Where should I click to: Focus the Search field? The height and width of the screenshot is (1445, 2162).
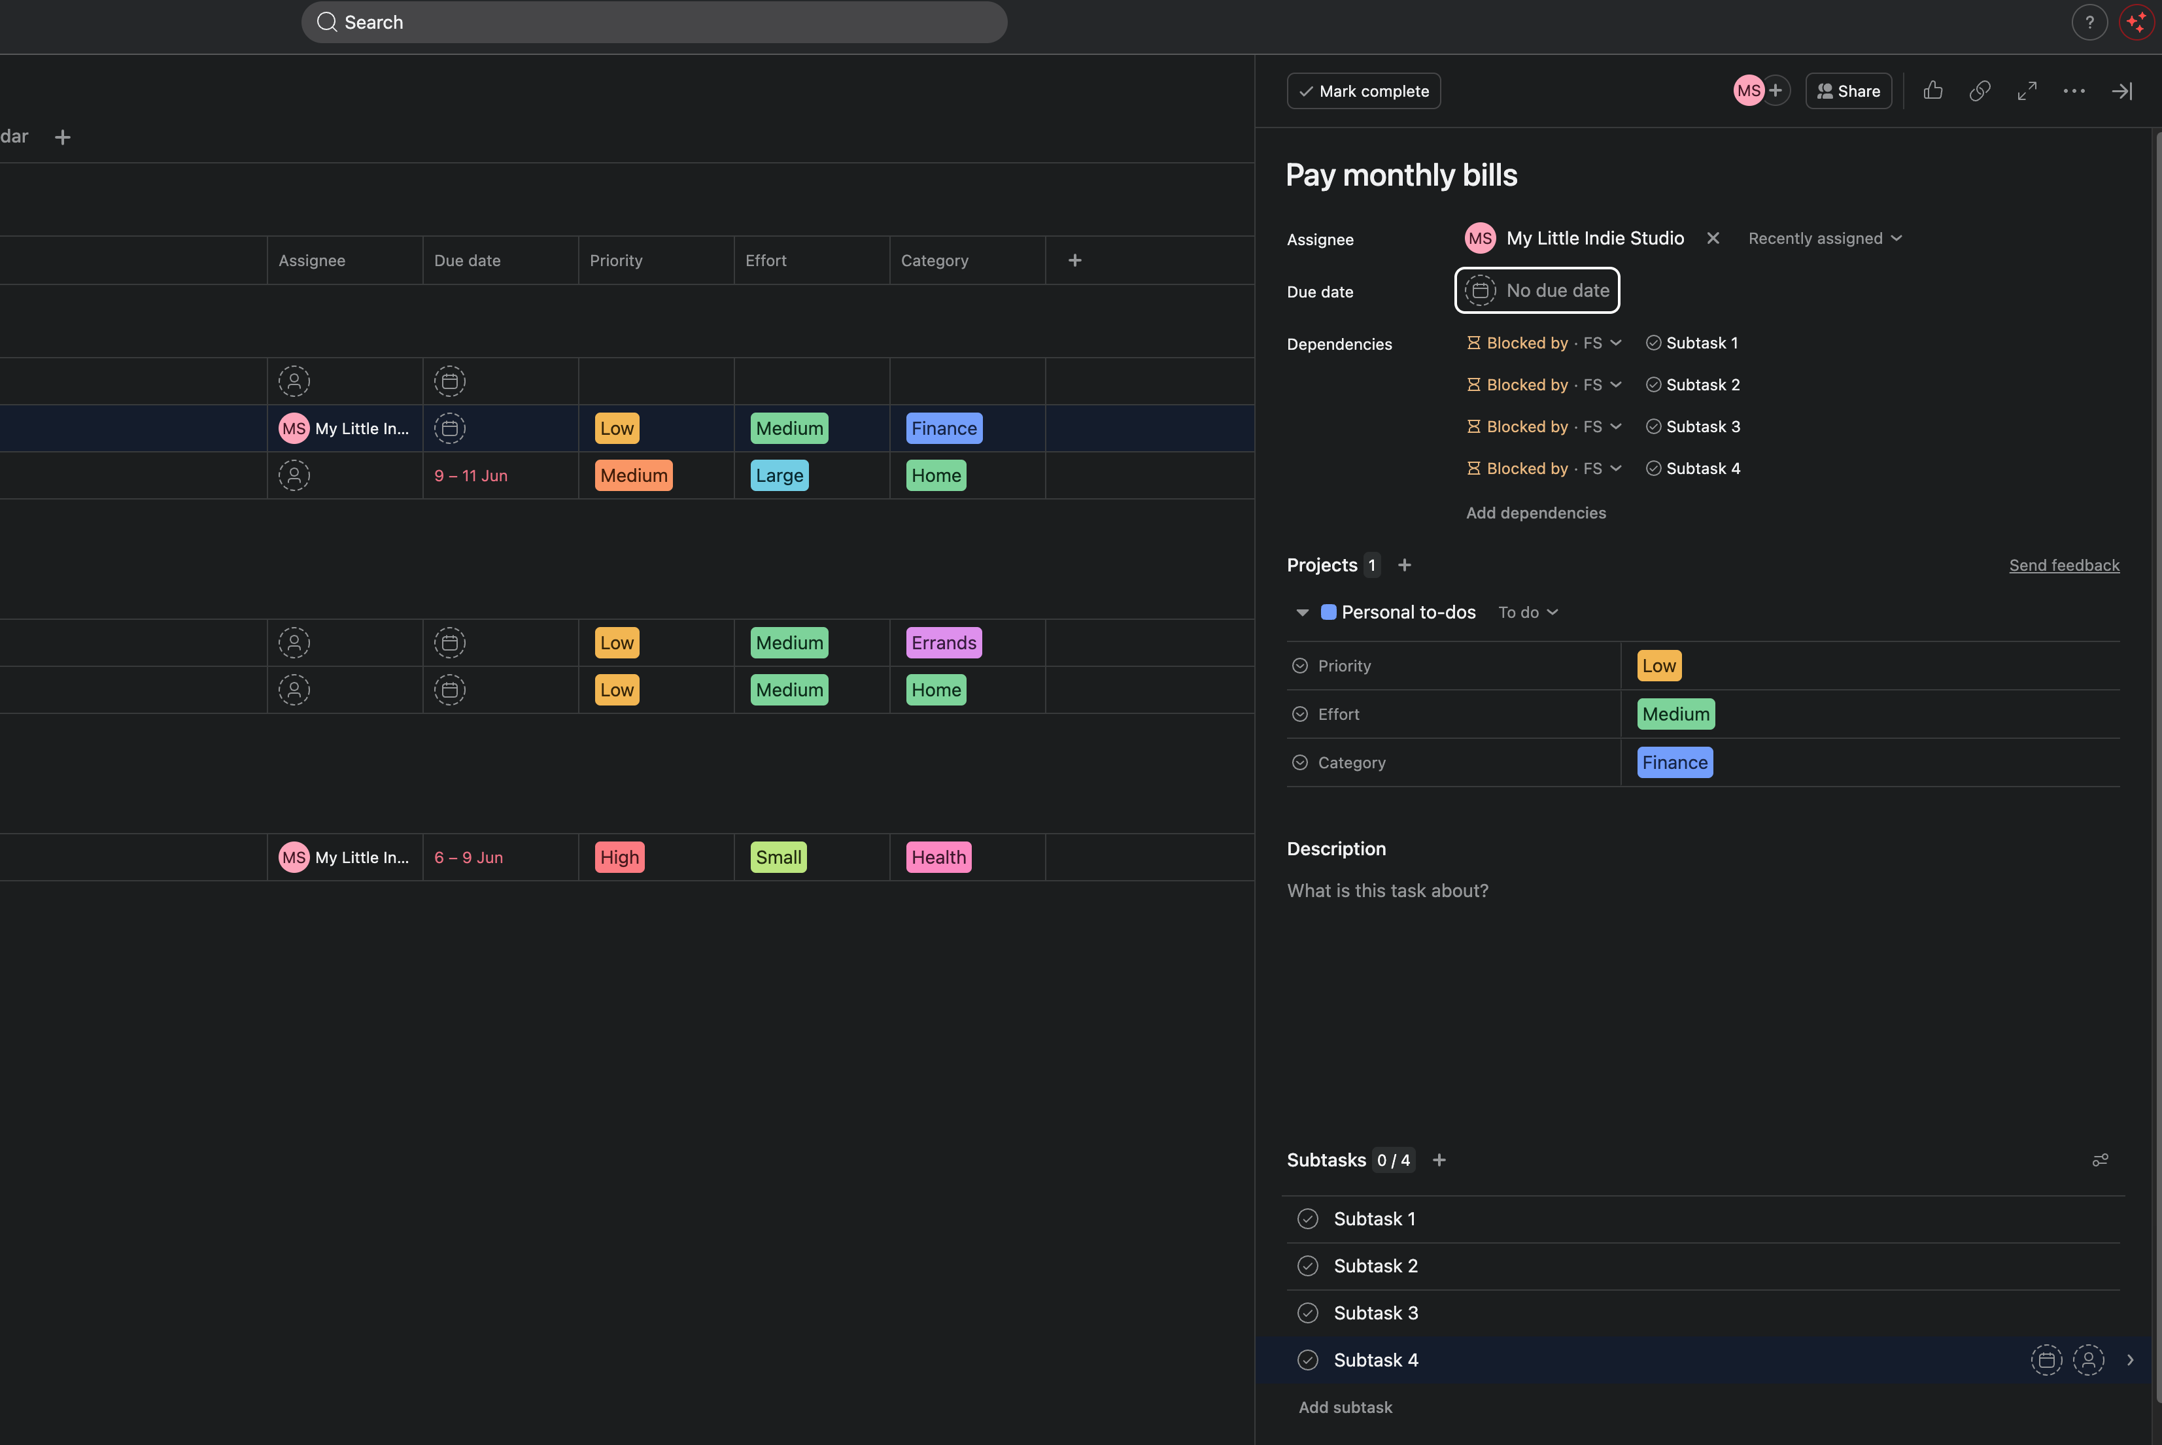tap(653, 22)
